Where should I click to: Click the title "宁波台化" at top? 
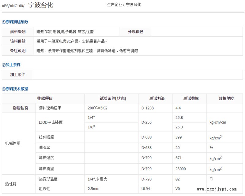tap(41, 5)
